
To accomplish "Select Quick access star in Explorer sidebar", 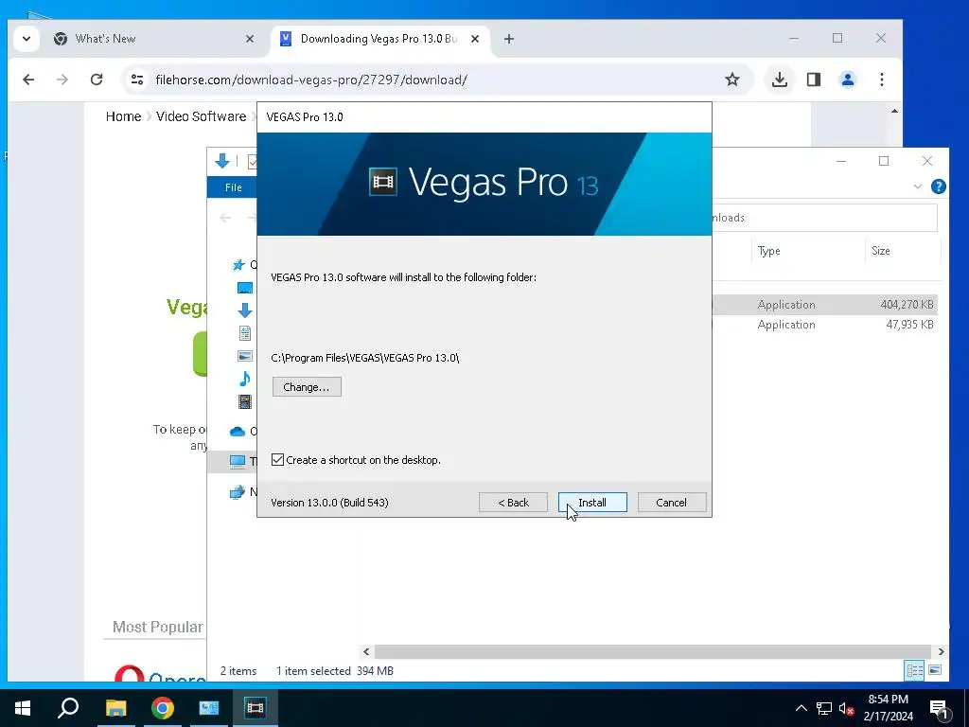I will pos(238,265).
